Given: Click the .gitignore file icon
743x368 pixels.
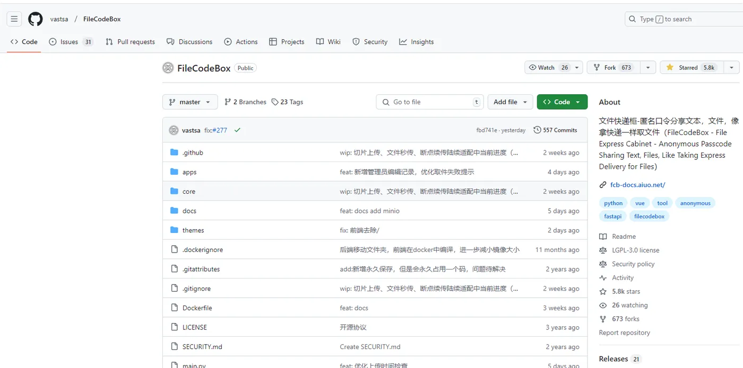Looking at the screenshot, I should (x=174, y=289).
